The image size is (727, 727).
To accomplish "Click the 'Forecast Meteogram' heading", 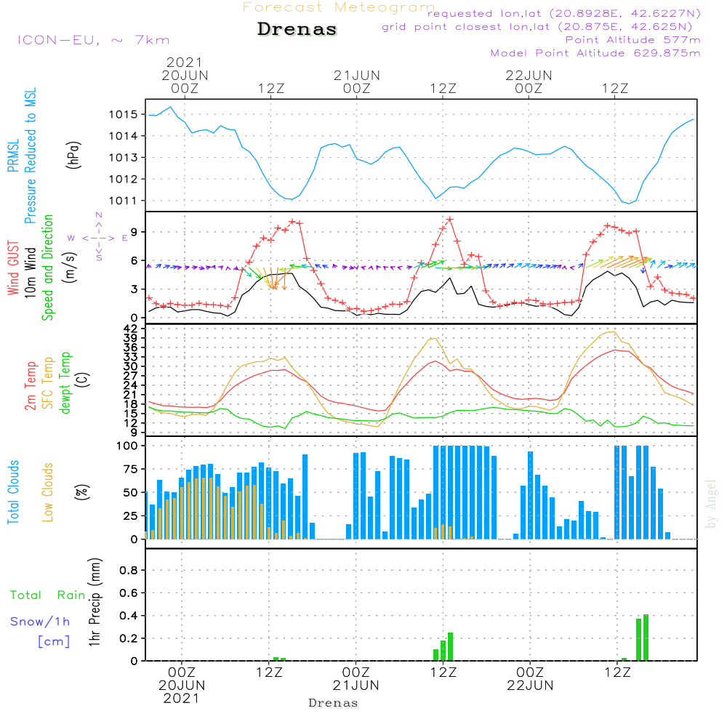I will click(x=339, y=7).
